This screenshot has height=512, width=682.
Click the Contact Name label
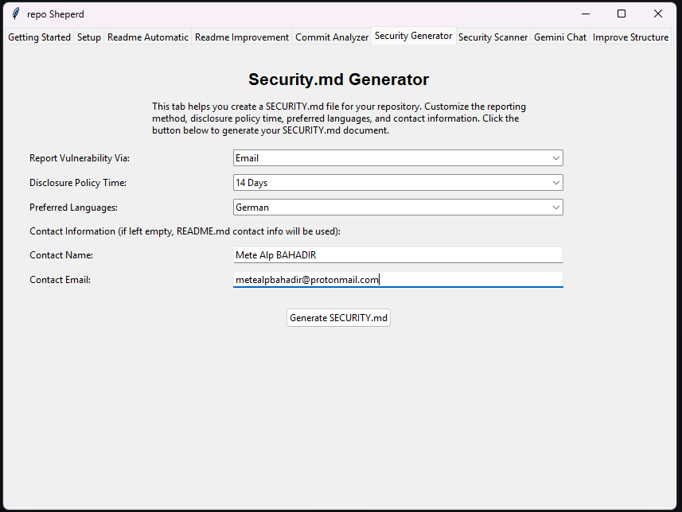click(61, 255)
